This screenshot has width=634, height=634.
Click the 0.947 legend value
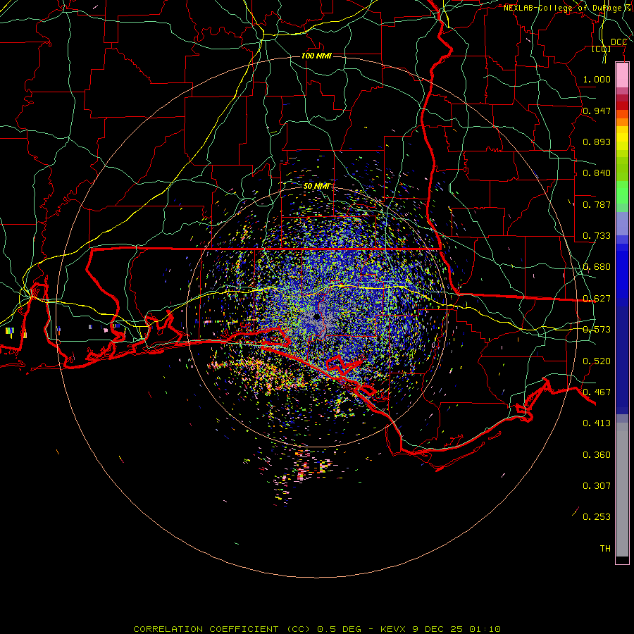[x=597, y=111]
